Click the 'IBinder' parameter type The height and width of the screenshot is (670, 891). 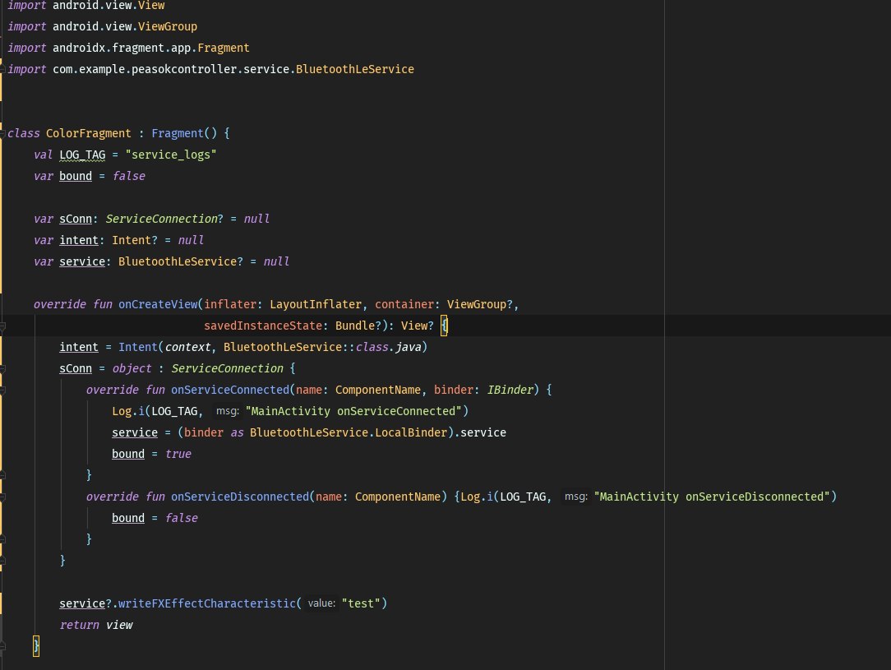pyautogui.click(x=510, y=390)
